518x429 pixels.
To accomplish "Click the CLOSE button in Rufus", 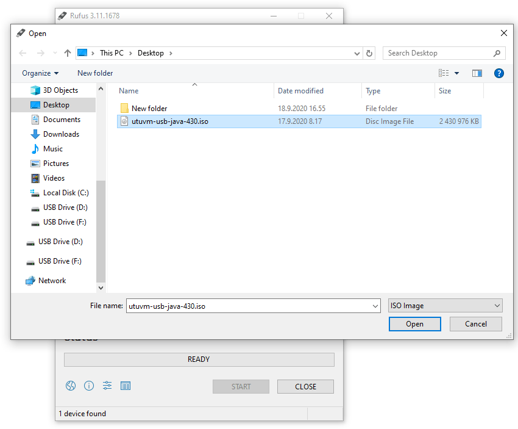I will coord(305,386).
